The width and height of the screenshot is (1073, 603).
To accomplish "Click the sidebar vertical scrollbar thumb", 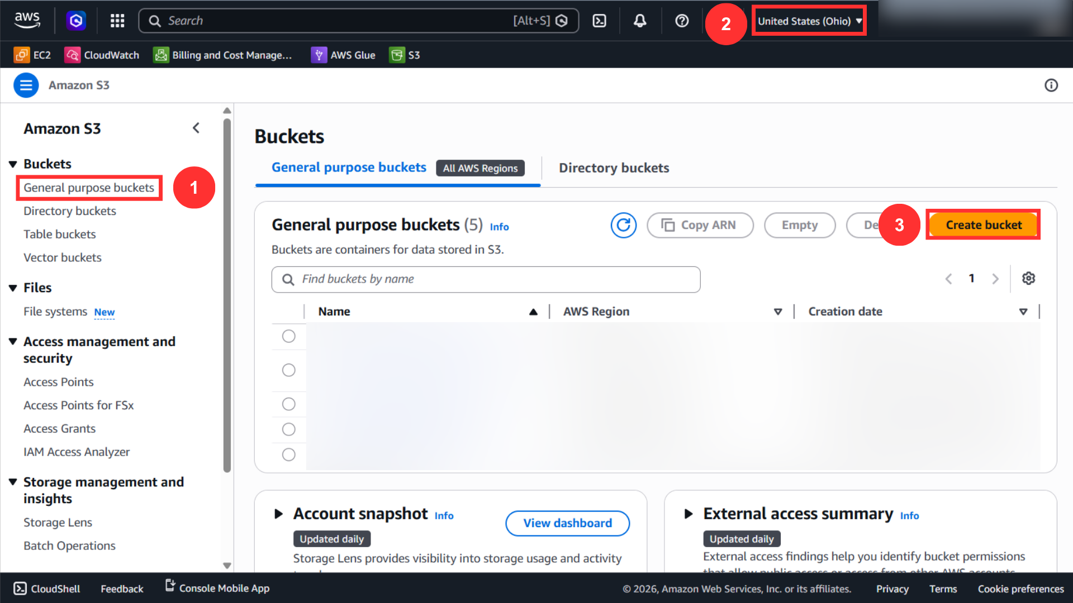I will tap(227, 296).
